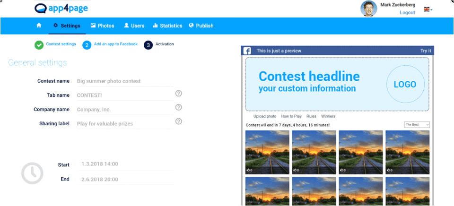This screenshot has height=206, width=454.
Task: Click the Facebook icon in preview header
Action: click(x=247, y=51)
